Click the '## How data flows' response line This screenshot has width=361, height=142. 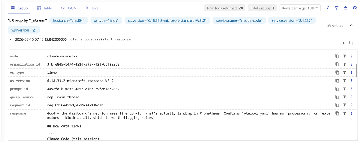(64, 126)
